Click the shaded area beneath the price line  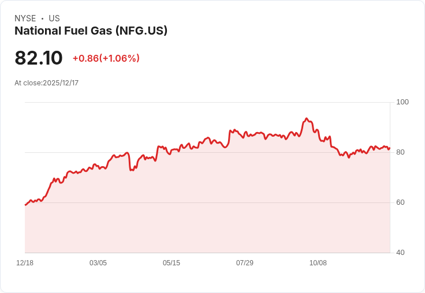(208, 208)
